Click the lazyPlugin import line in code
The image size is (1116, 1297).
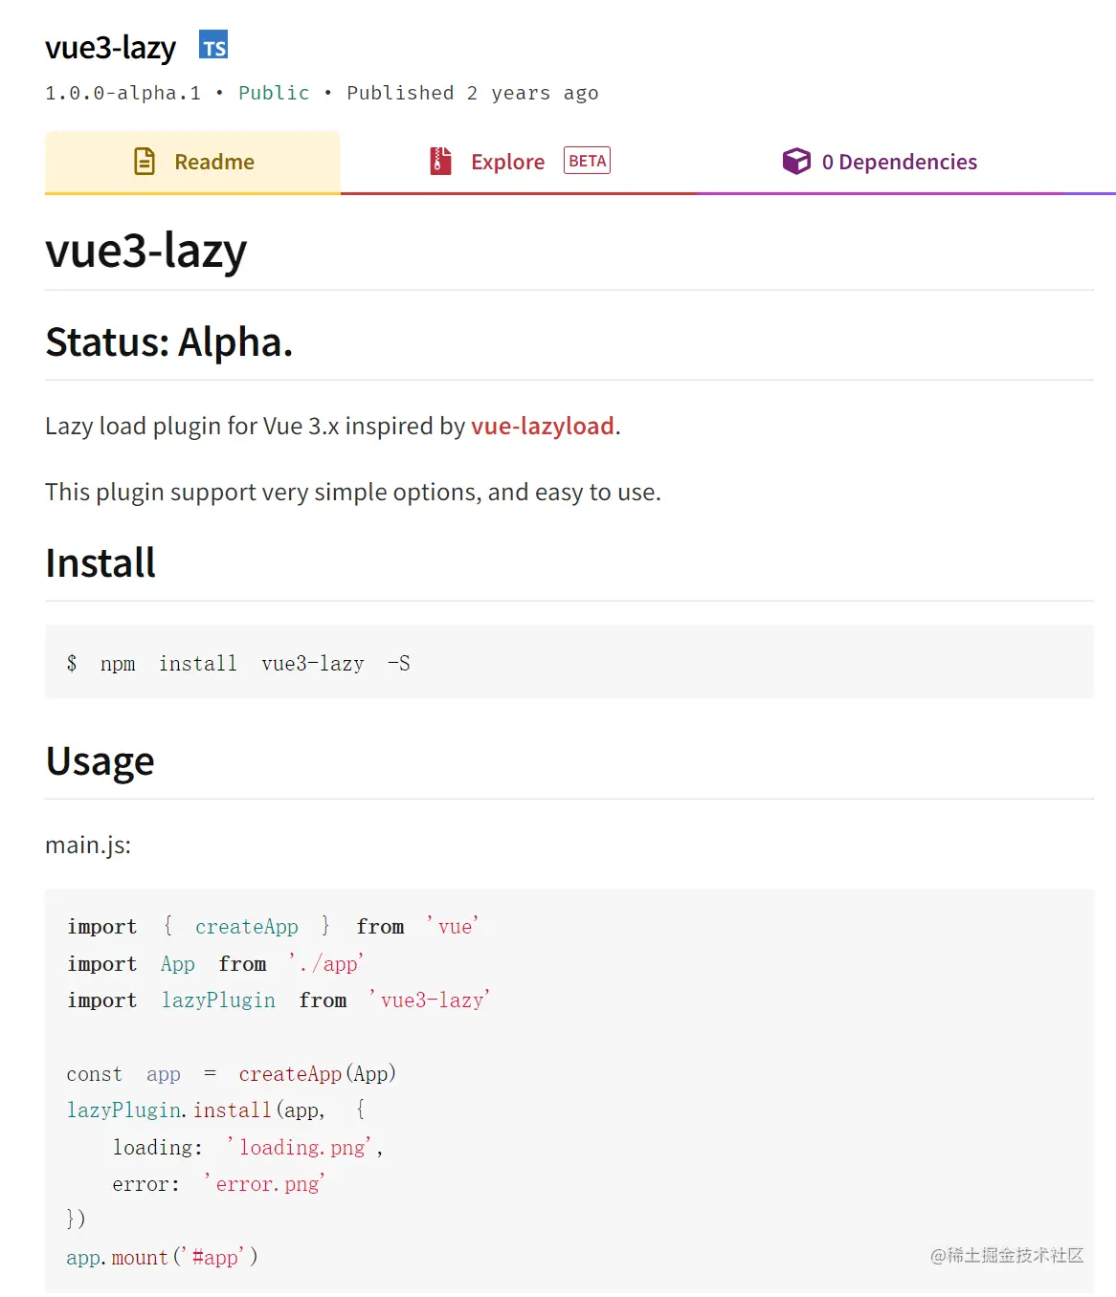tap(278, 1000)
